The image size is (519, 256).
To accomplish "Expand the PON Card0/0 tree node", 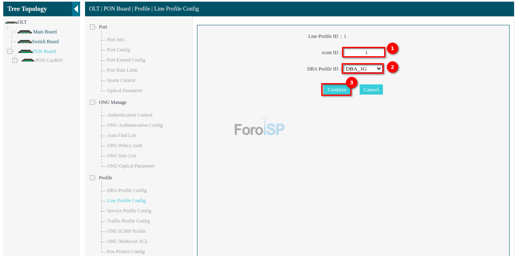I will (15, 60).
